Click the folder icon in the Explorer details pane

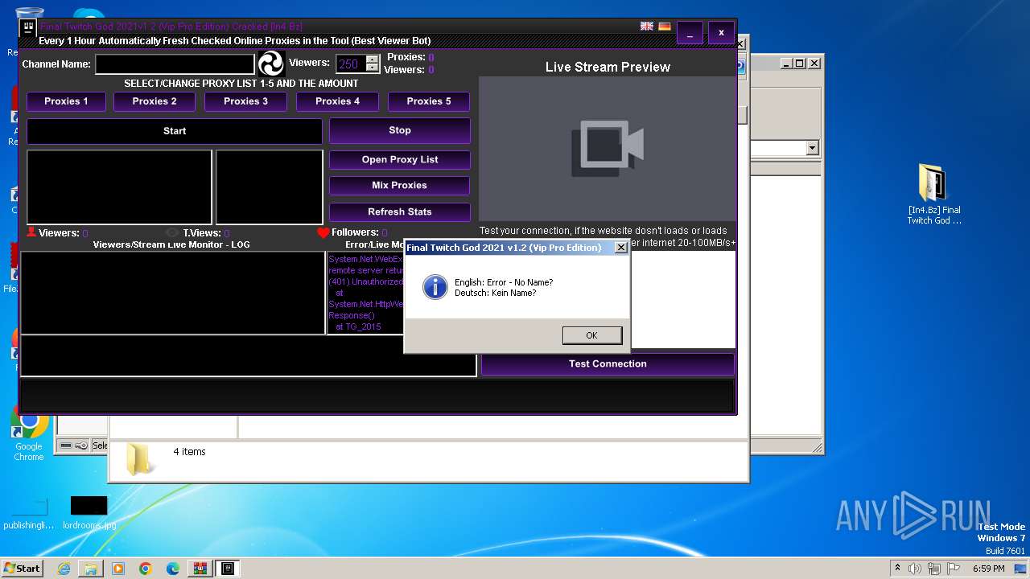(x=140, y=460)
